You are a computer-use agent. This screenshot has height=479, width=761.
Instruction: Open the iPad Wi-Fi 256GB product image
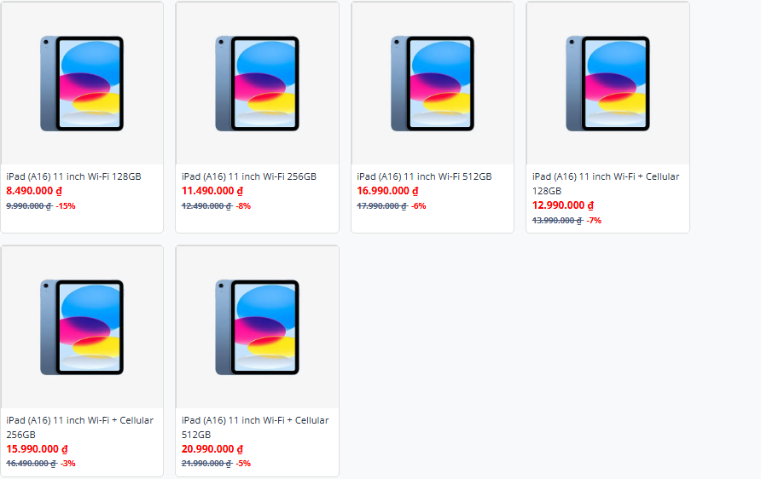pyautogui.click(x=257, y=84)
